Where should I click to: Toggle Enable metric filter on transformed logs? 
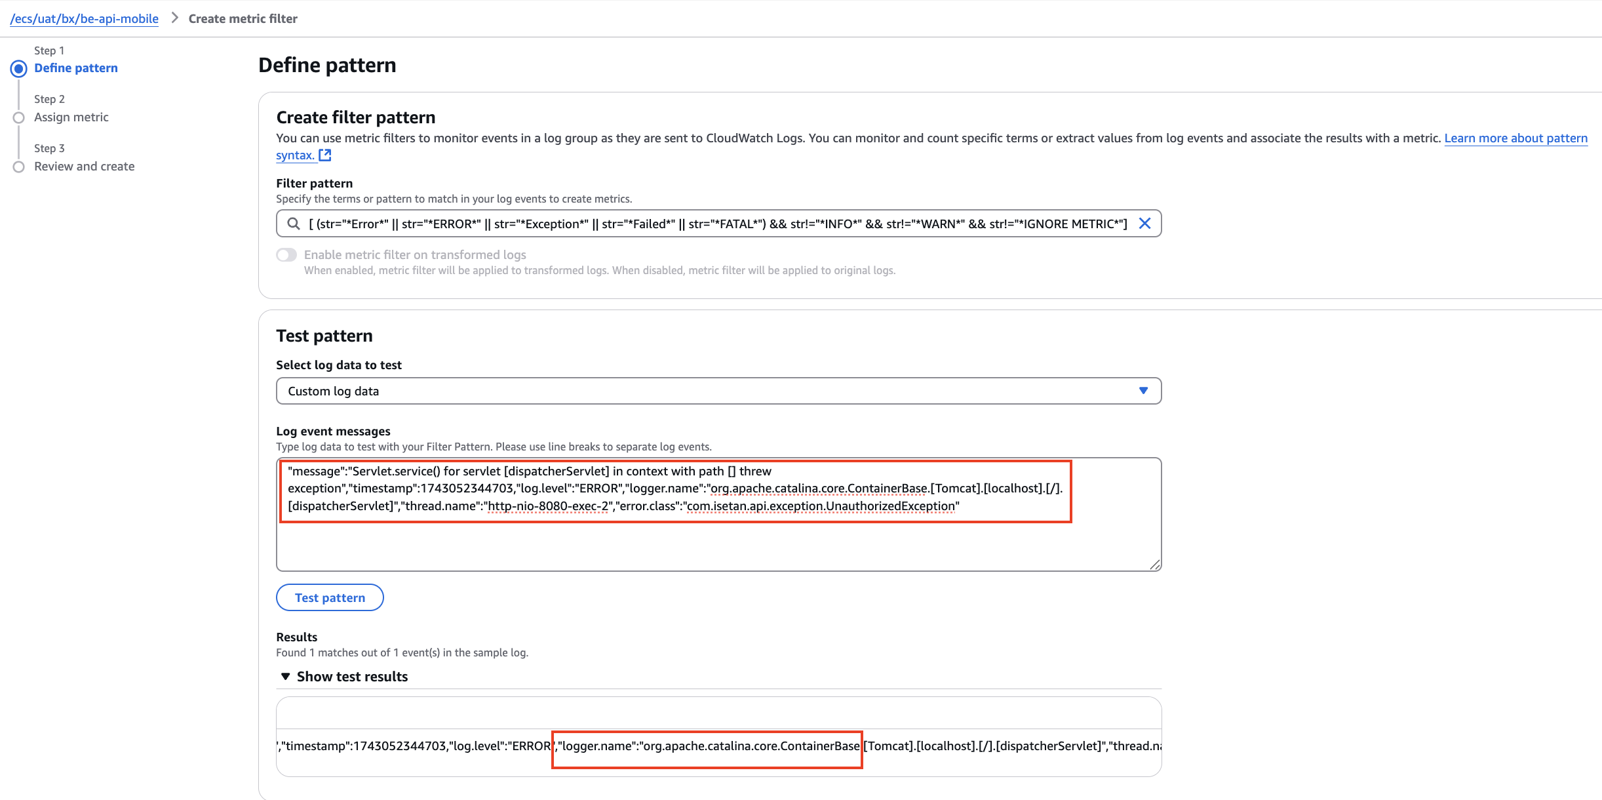pos(286,254)
